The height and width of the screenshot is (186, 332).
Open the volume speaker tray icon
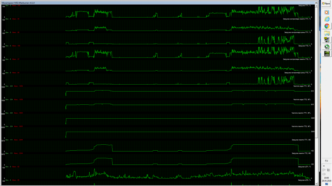pos(324,174)
